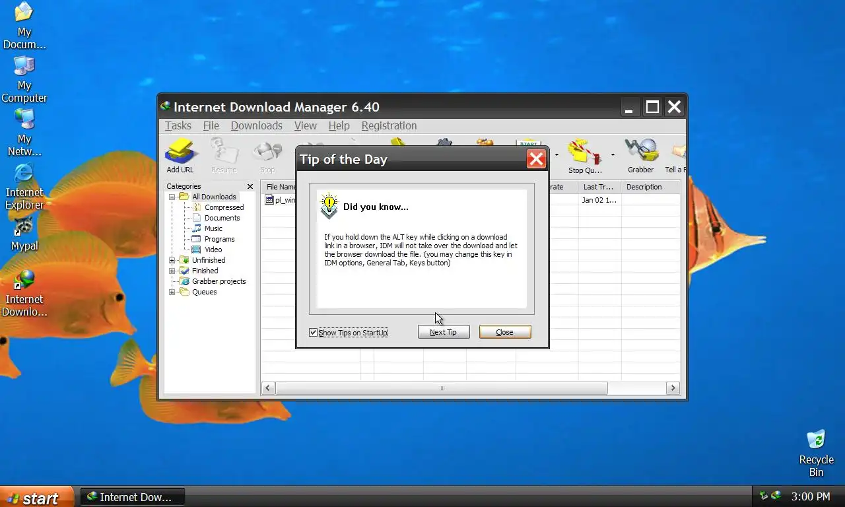Select the Video category
The height and width of the screenshot is (507, 845).
(x=213, y=250)
